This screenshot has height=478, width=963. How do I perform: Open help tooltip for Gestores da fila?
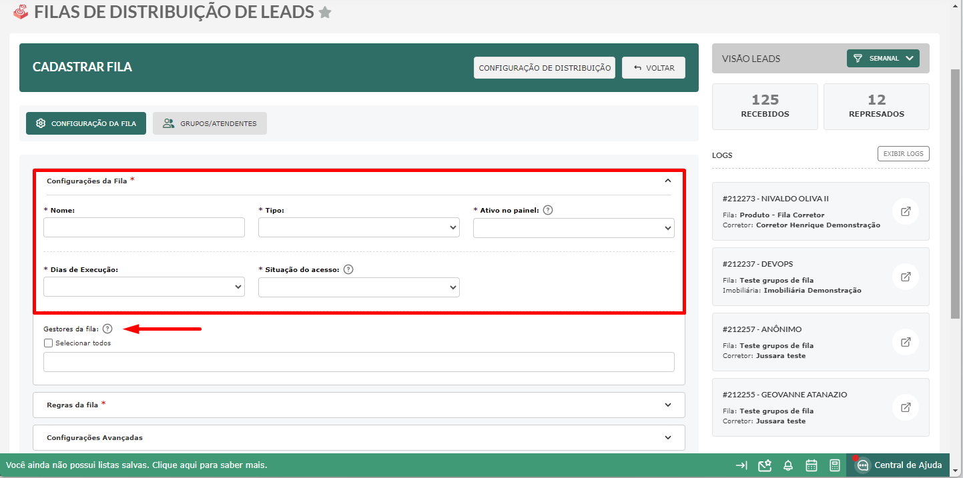coord(108,329)
